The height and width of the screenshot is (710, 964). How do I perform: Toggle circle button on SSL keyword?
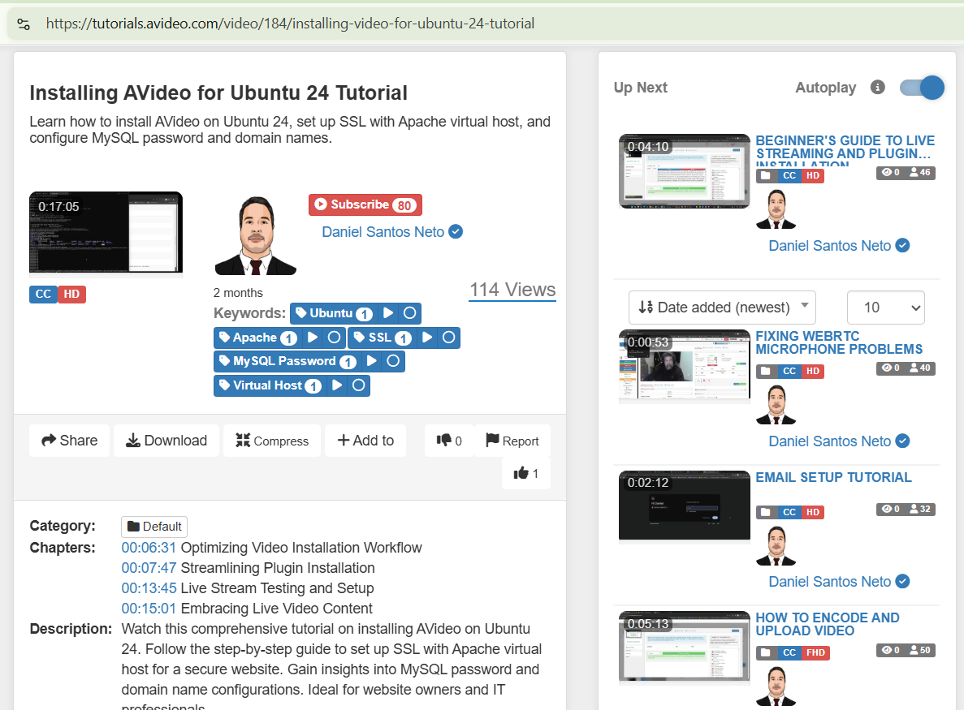click(449, 338)
